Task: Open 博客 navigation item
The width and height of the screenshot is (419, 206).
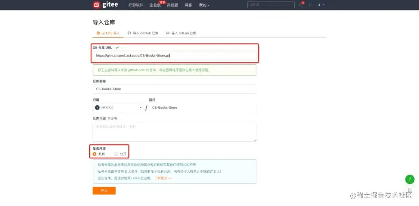Action: [x=188, y=5]
